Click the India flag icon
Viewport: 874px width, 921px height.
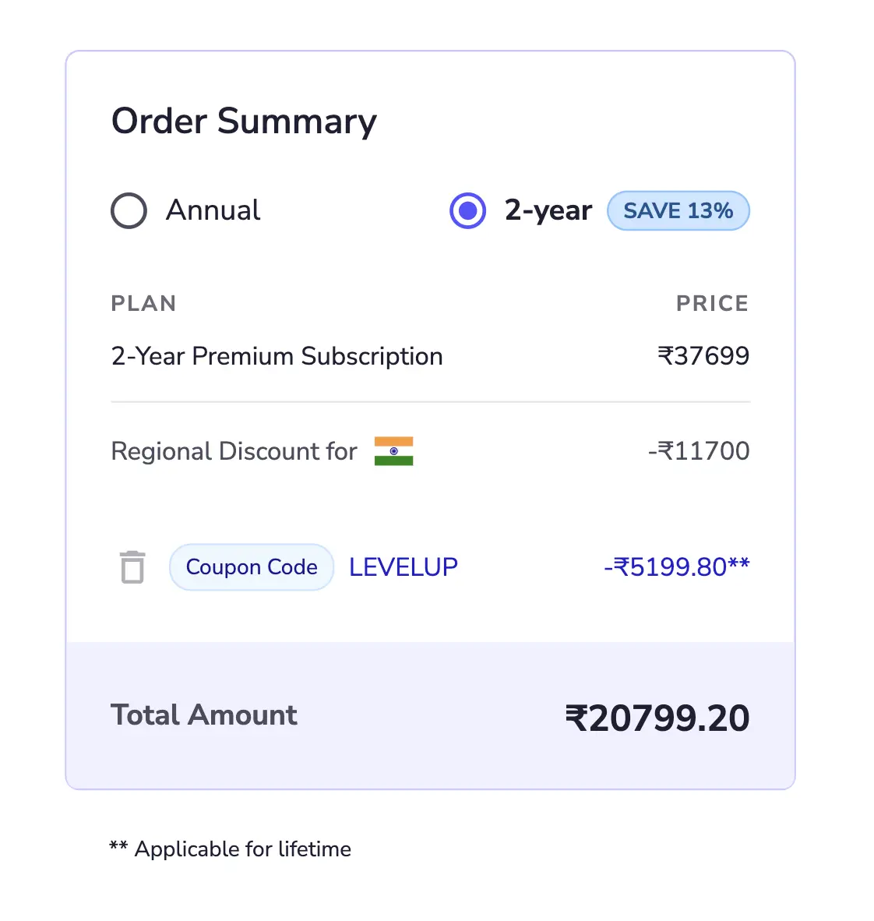point(393,451)
